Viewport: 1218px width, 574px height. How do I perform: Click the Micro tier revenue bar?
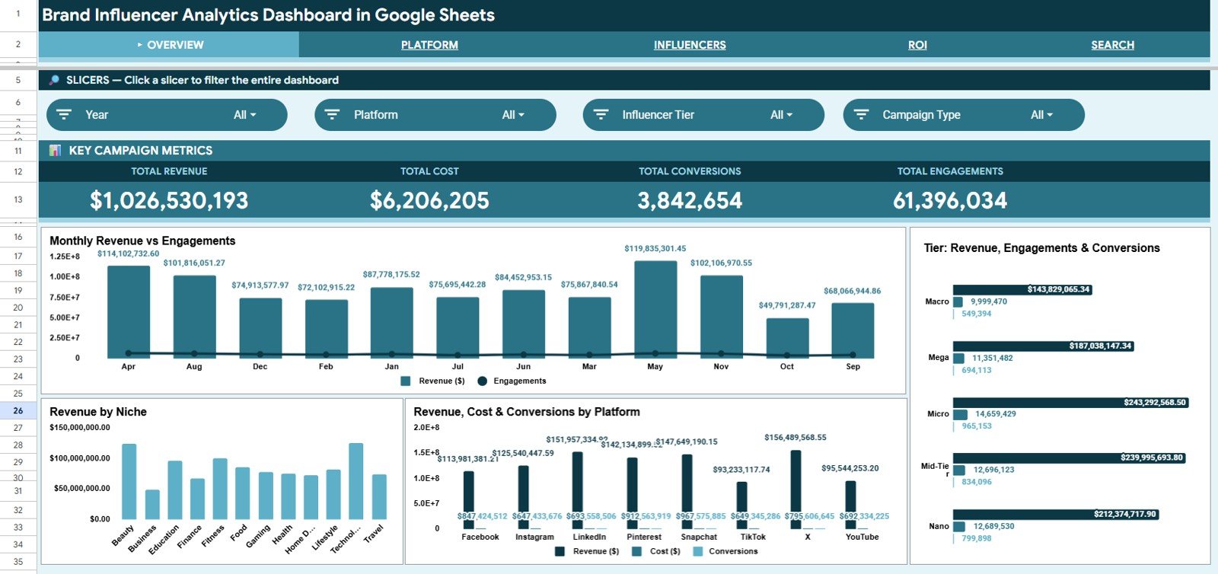pos(1070,403)
